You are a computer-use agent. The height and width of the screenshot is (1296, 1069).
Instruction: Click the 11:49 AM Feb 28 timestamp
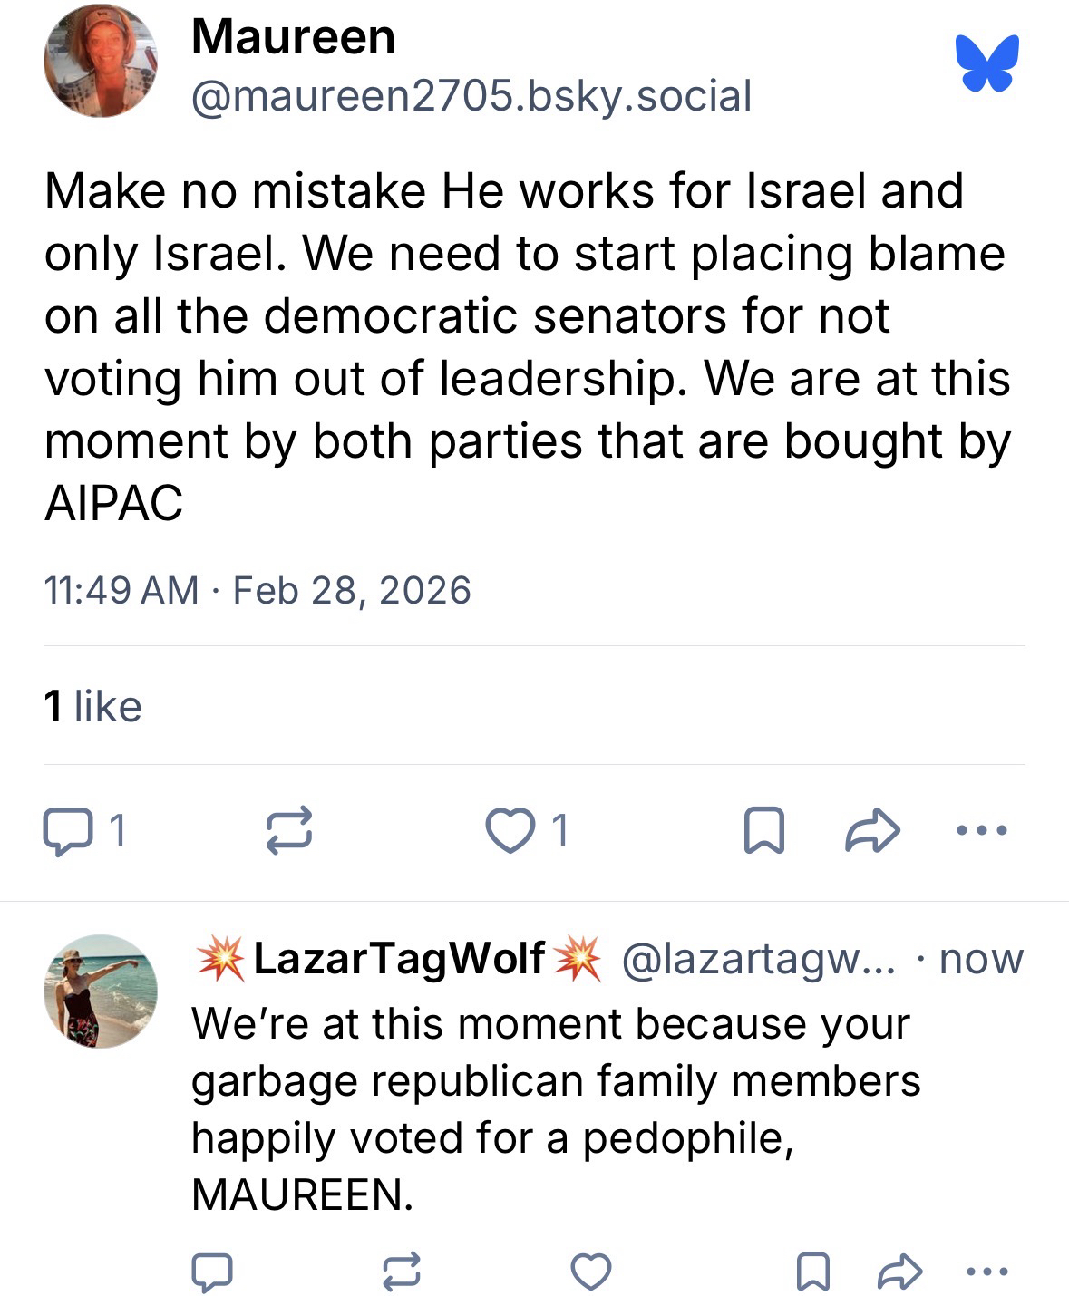point(258,591)
